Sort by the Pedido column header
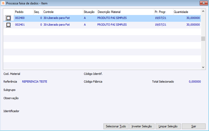This screenshot has width=209, height=131. click(x=24, y=12)
